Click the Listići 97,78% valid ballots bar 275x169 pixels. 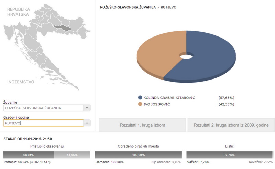pos(228,156)
